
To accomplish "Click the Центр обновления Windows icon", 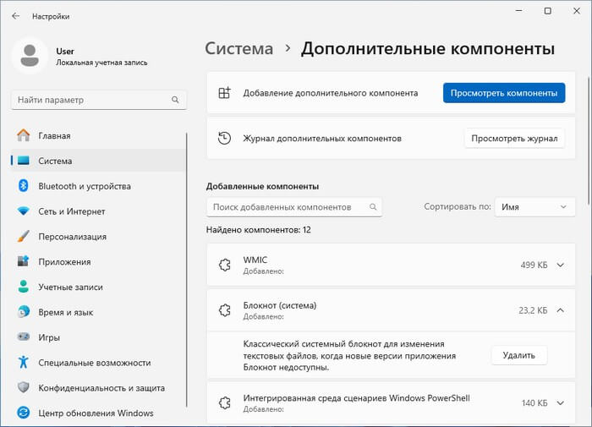I will tap(23, 413).
